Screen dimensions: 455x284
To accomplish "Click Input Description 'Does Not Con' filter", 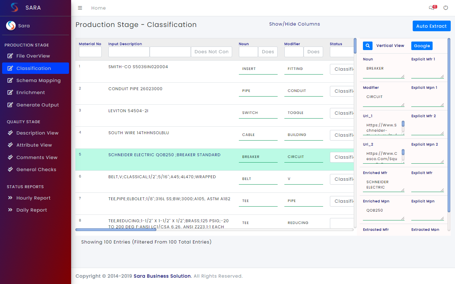I will pyautogui.click(x=212, y=52).
